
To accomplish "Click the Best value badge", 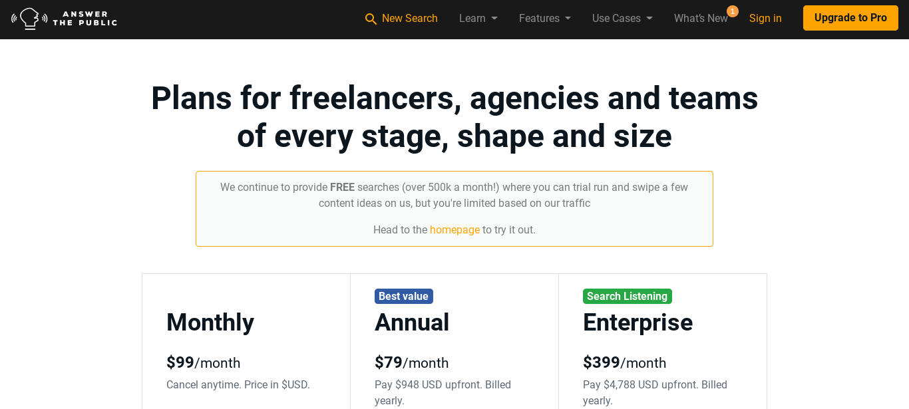I will tap(404, 296).
